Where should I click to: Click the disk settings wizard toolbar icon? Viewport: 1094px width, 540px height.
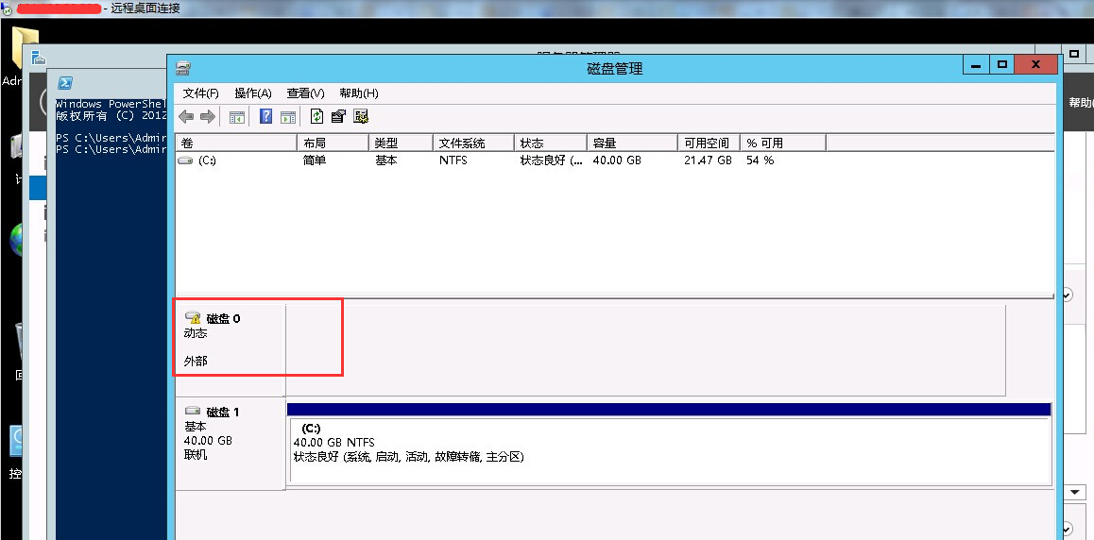tap(361, 116)
